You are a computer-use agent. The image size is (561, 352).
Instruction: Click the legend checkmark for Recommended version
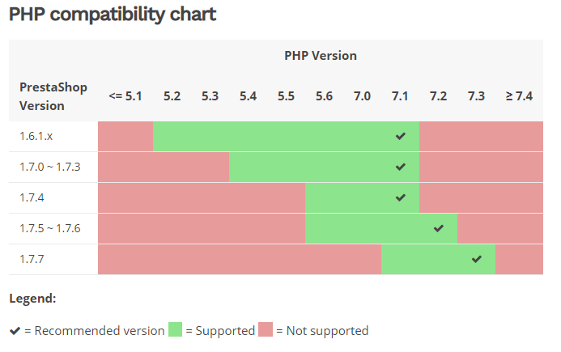pos(15,330)
